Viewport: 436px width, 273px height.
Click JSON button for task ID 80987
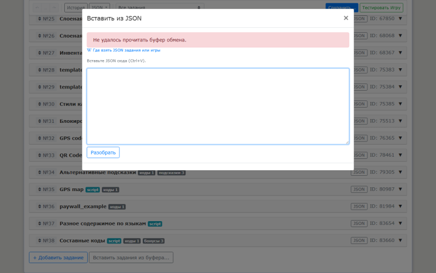359,189
